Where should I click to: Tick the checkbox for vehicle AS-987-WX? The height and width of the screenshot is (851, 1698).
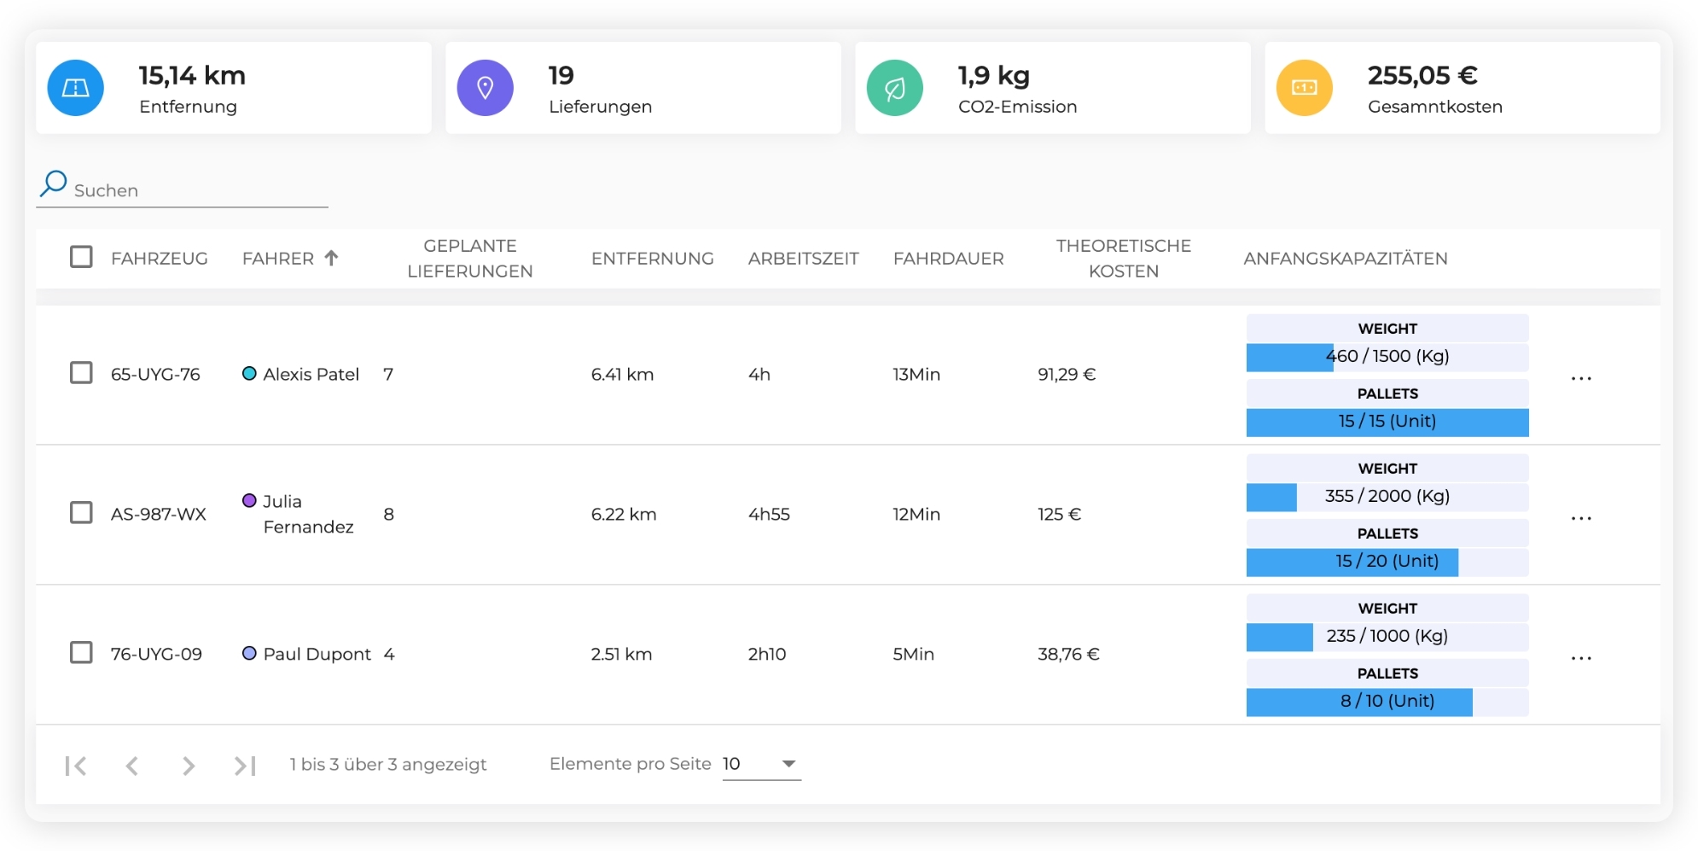pos(81,513)
